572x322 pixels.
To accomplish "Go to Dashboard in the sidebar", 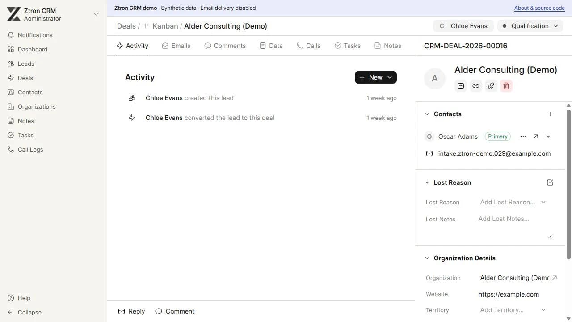I will (54, 49).
